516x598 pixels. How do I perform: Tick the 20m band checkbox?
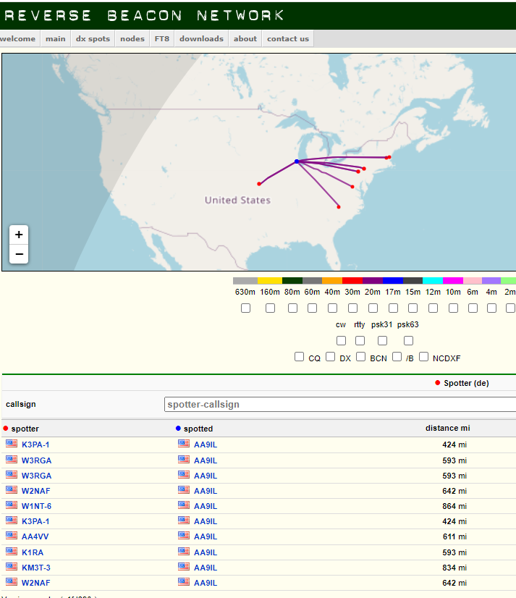(x=373, y=308)
